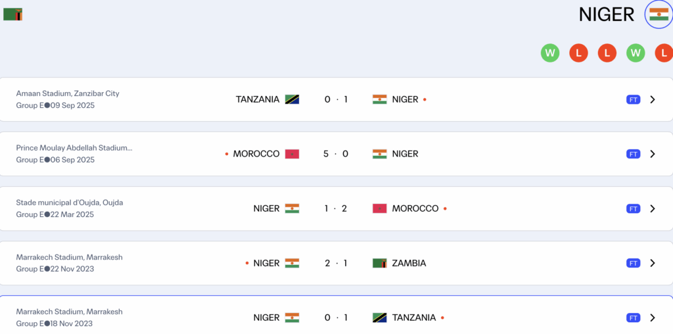Click the first red L form badge
Image resolution: width=673 pixels, height=334 pixels.
pos(578,53)
